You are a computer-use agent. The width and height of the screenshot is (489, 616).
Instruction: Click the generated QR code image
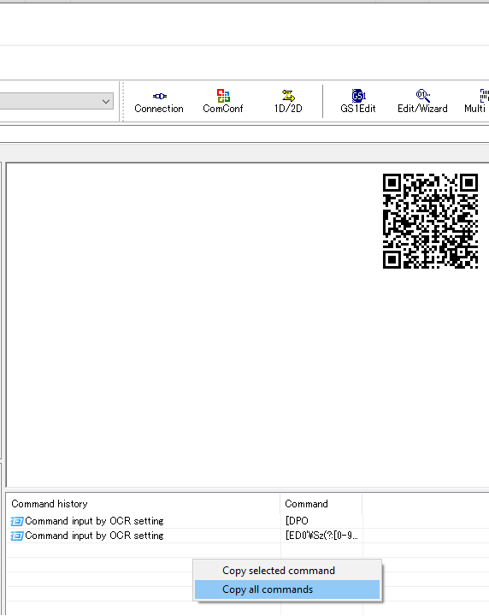[x=430, y=222]
